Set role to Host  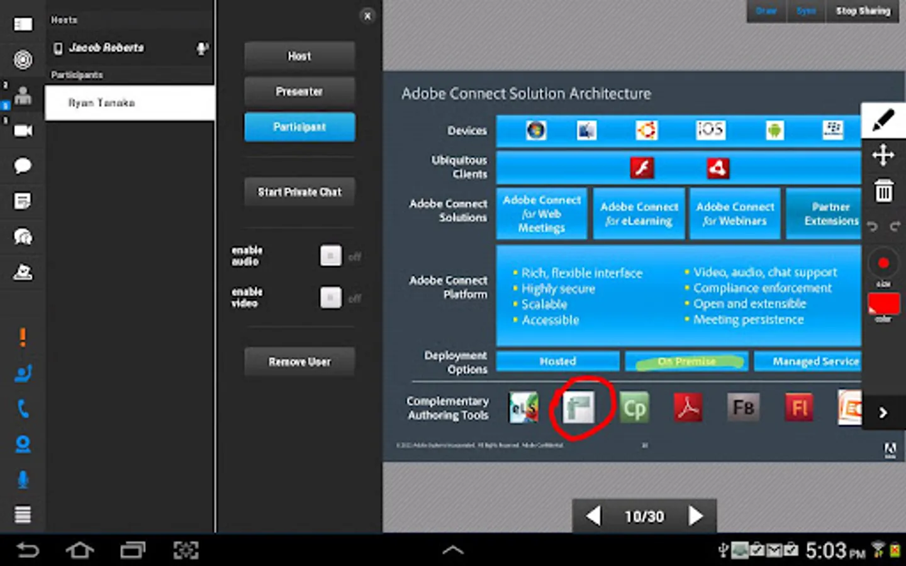[x=299, y=56]
